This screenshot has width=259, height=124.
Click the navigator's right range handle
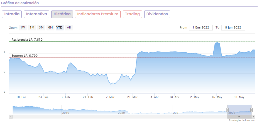[251, 110]
